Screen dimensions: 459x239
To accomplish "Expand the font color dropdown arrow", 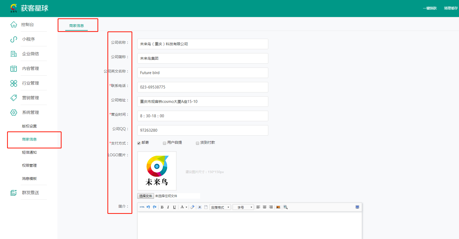I will click(186, 207).
